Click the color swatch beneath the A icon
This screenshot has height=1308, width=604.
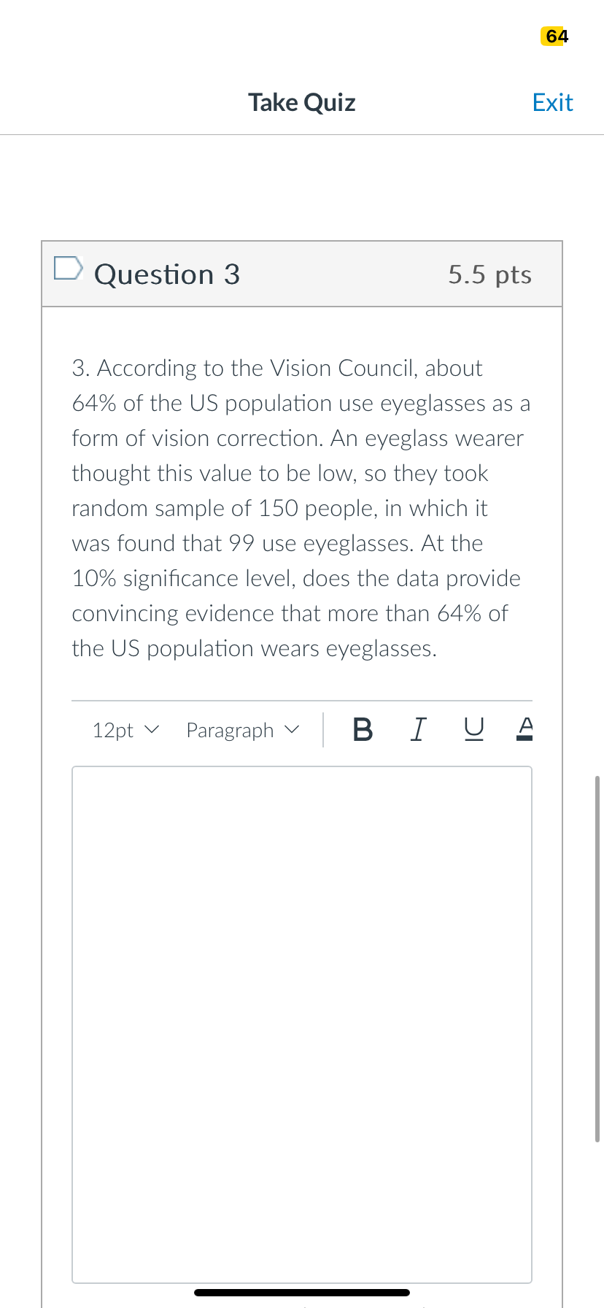pos(525,739)
